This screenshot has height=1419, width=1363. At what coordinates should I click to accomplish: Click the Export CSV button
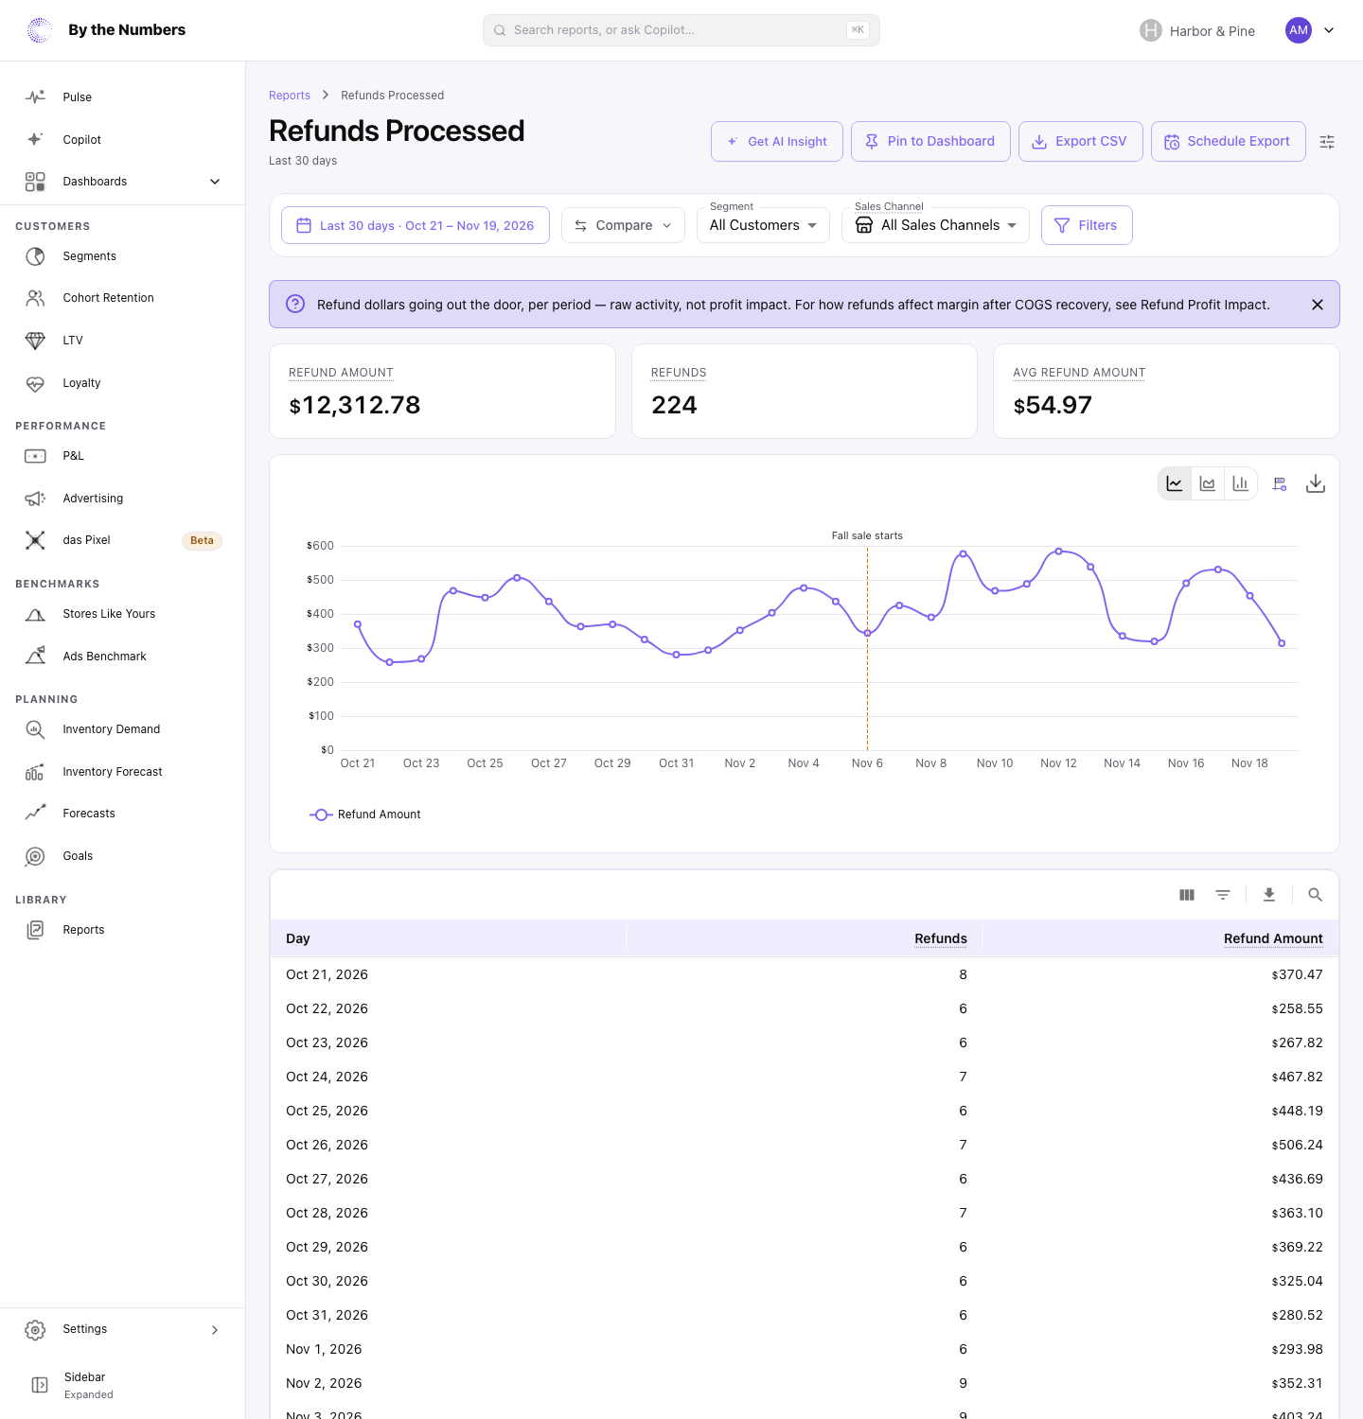(x=1081, y=142)
